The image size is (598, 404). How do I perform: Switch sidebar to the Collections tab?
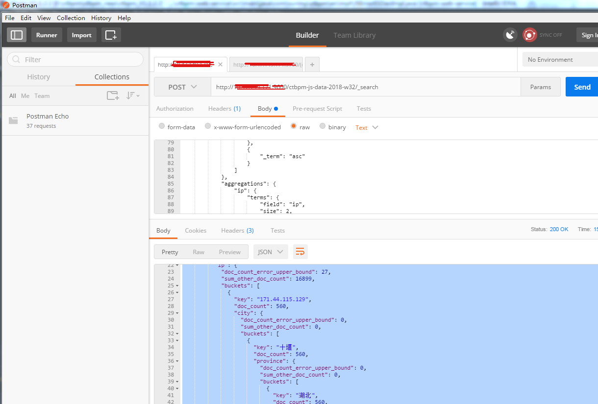pos(112,77)
